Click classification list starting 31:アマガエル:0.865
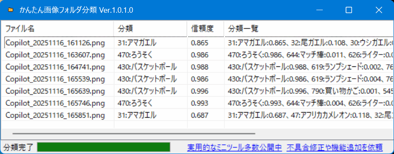This screenshot has height=154, width=394. [310, 43]
